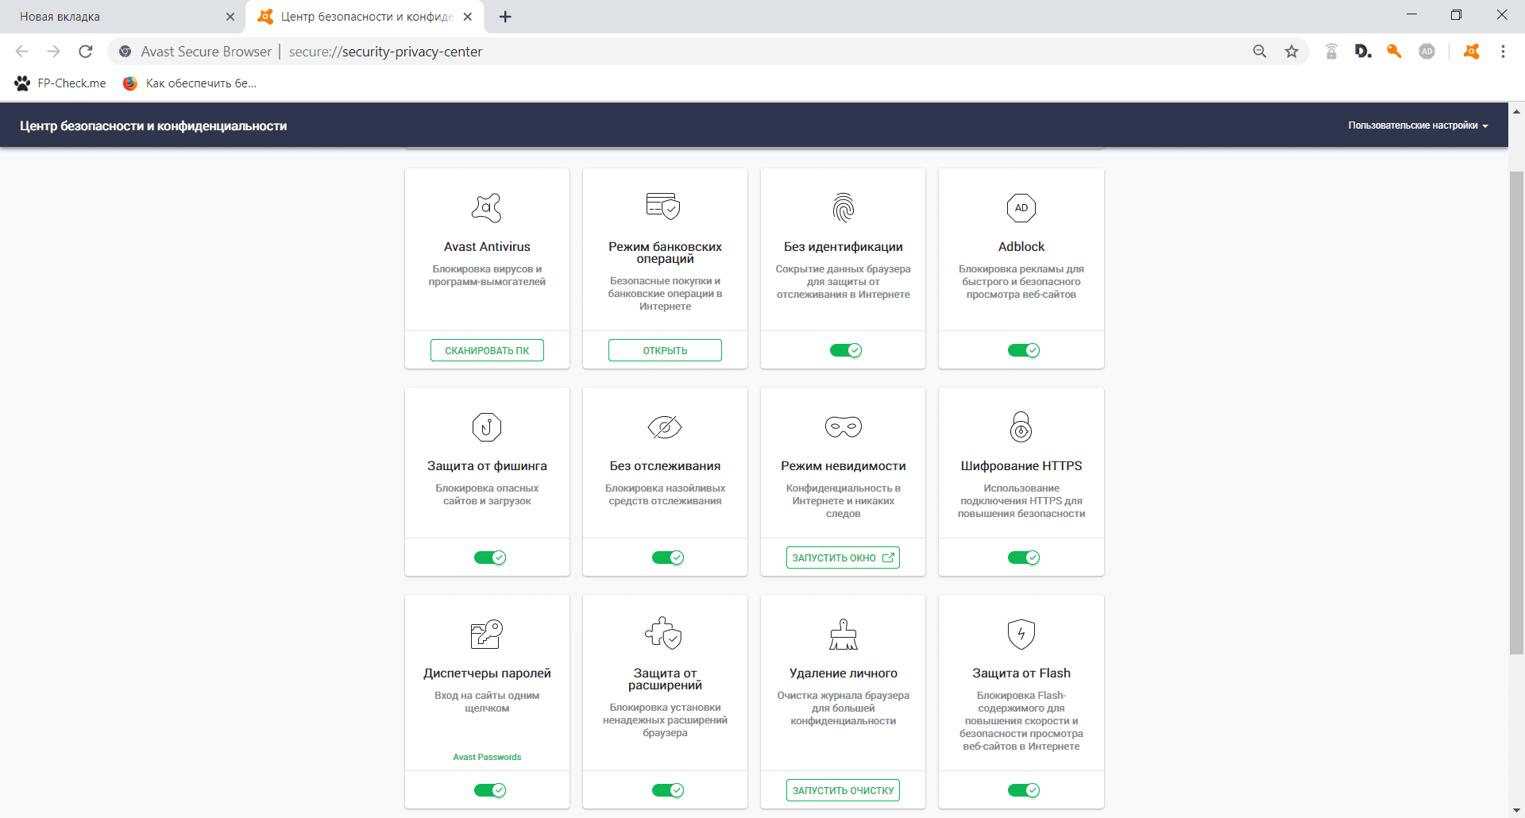Image resolution: width=1525 pixels, height=818 pixels.
Task: Bookmark this page with the star icon
Action: click(x=1292, y=52)
